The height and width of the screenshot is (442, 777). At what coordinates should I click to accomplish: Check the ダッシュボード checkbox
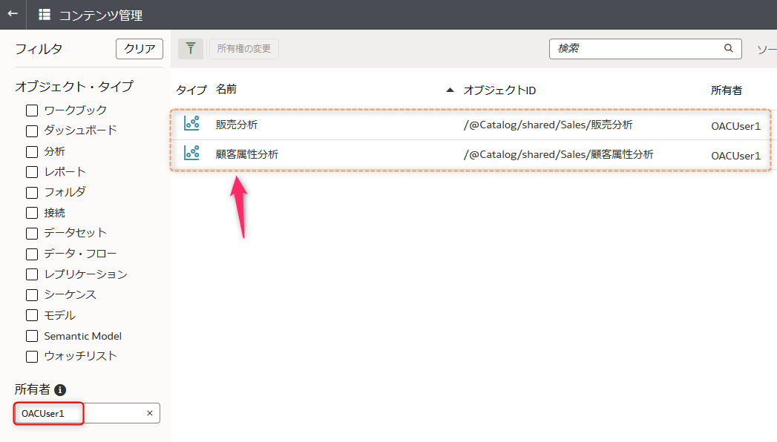(x=32, y=131)
